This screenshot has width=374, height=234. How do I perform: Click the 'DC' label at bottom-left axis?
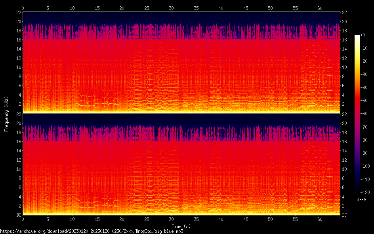point(18,215)
